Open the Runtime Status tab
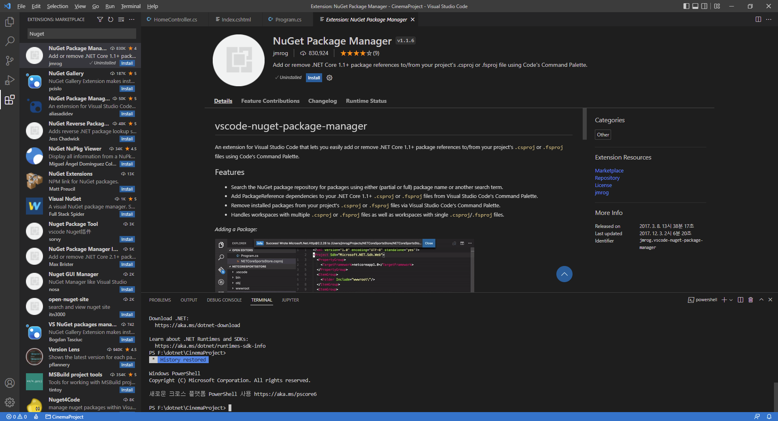The height and width of the screenshot is (421, 778). (366, 101)
